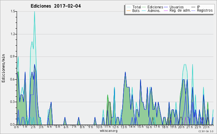
Task: Click the y-axis label 'Ediciones/min'
Action: pyautogui.click(x=3, y=68)
